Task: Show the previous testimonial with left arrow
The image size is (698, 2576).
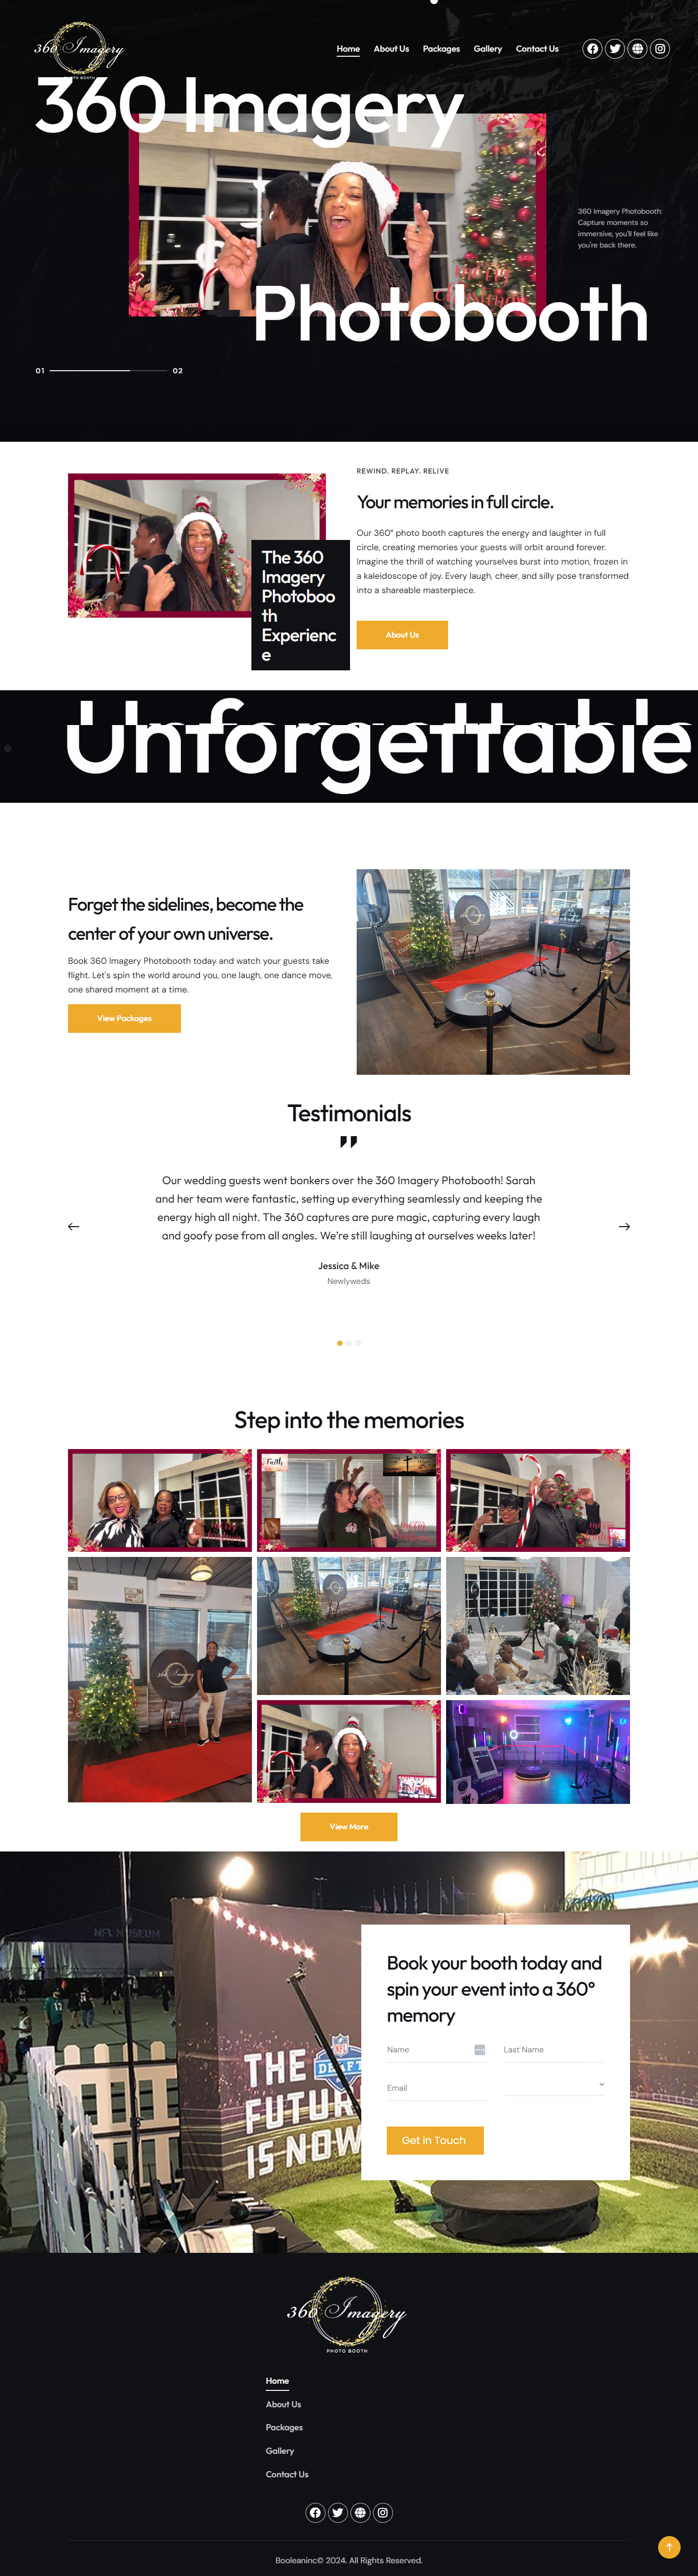Action: (73, 1226)
